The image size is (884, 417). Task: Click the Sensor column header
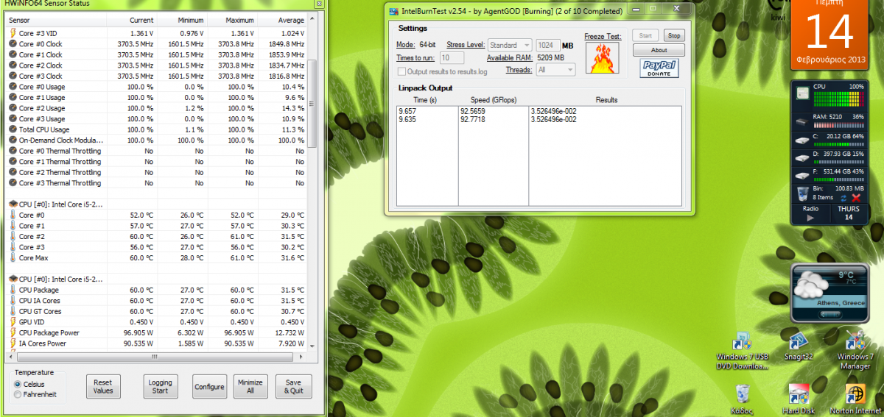[x=55, y=21]
